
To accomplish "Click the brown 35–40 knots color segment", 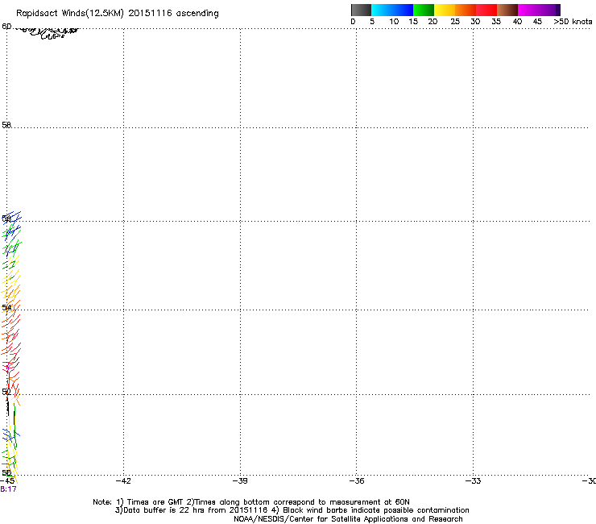I will [507, 10].
